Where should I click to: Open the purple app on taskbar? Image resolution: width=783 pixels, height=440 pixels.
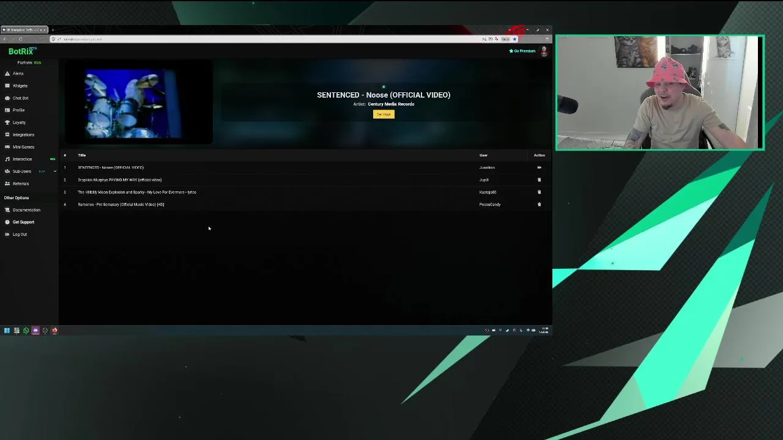[x=35, y=330]
